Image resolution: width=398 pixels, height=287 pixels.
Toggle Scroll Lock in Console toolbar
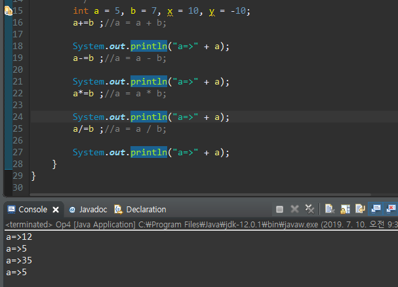point(345,209)
